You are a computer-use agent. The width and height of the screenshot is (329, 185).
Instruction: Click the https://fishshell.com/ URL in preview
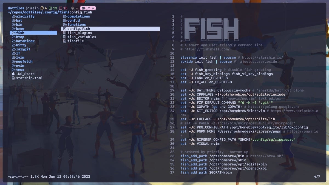click(207, 49)
